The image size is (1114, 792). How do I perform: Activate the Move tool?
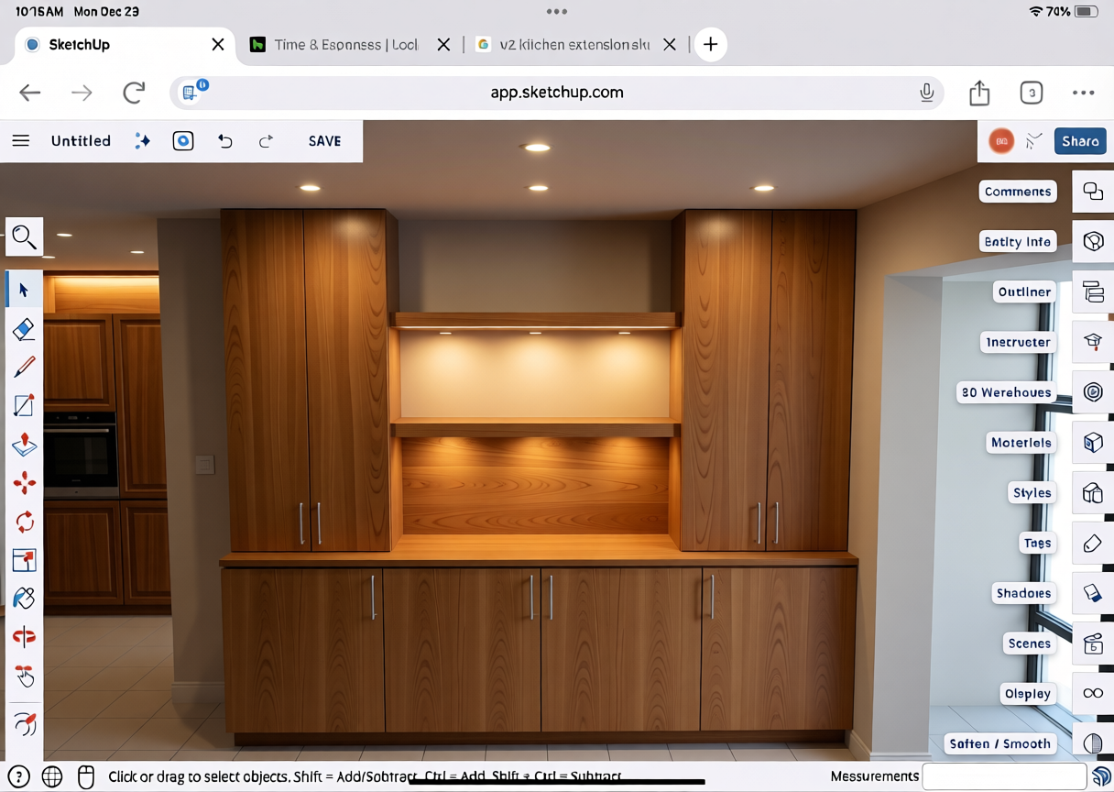coord(24,483)
